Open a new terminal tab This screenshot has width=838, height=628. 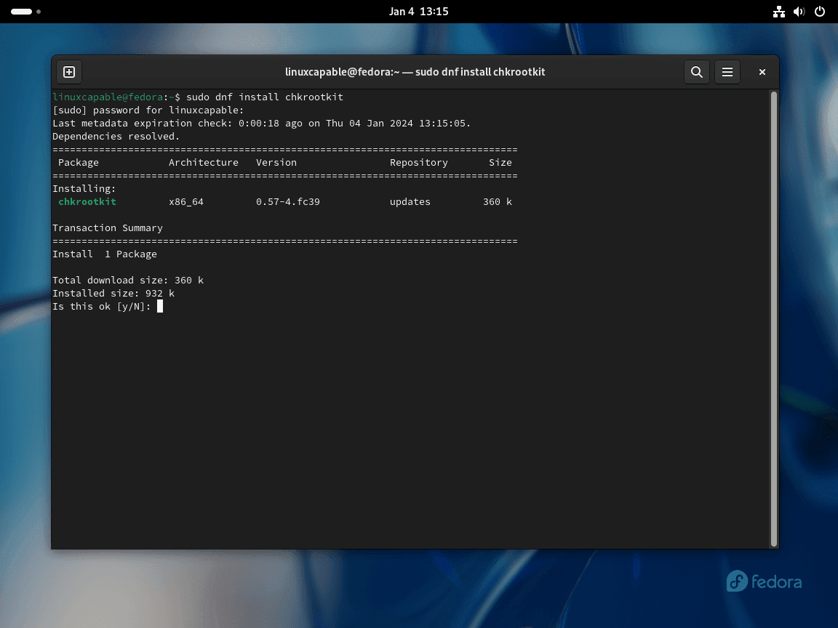point(69,71)
